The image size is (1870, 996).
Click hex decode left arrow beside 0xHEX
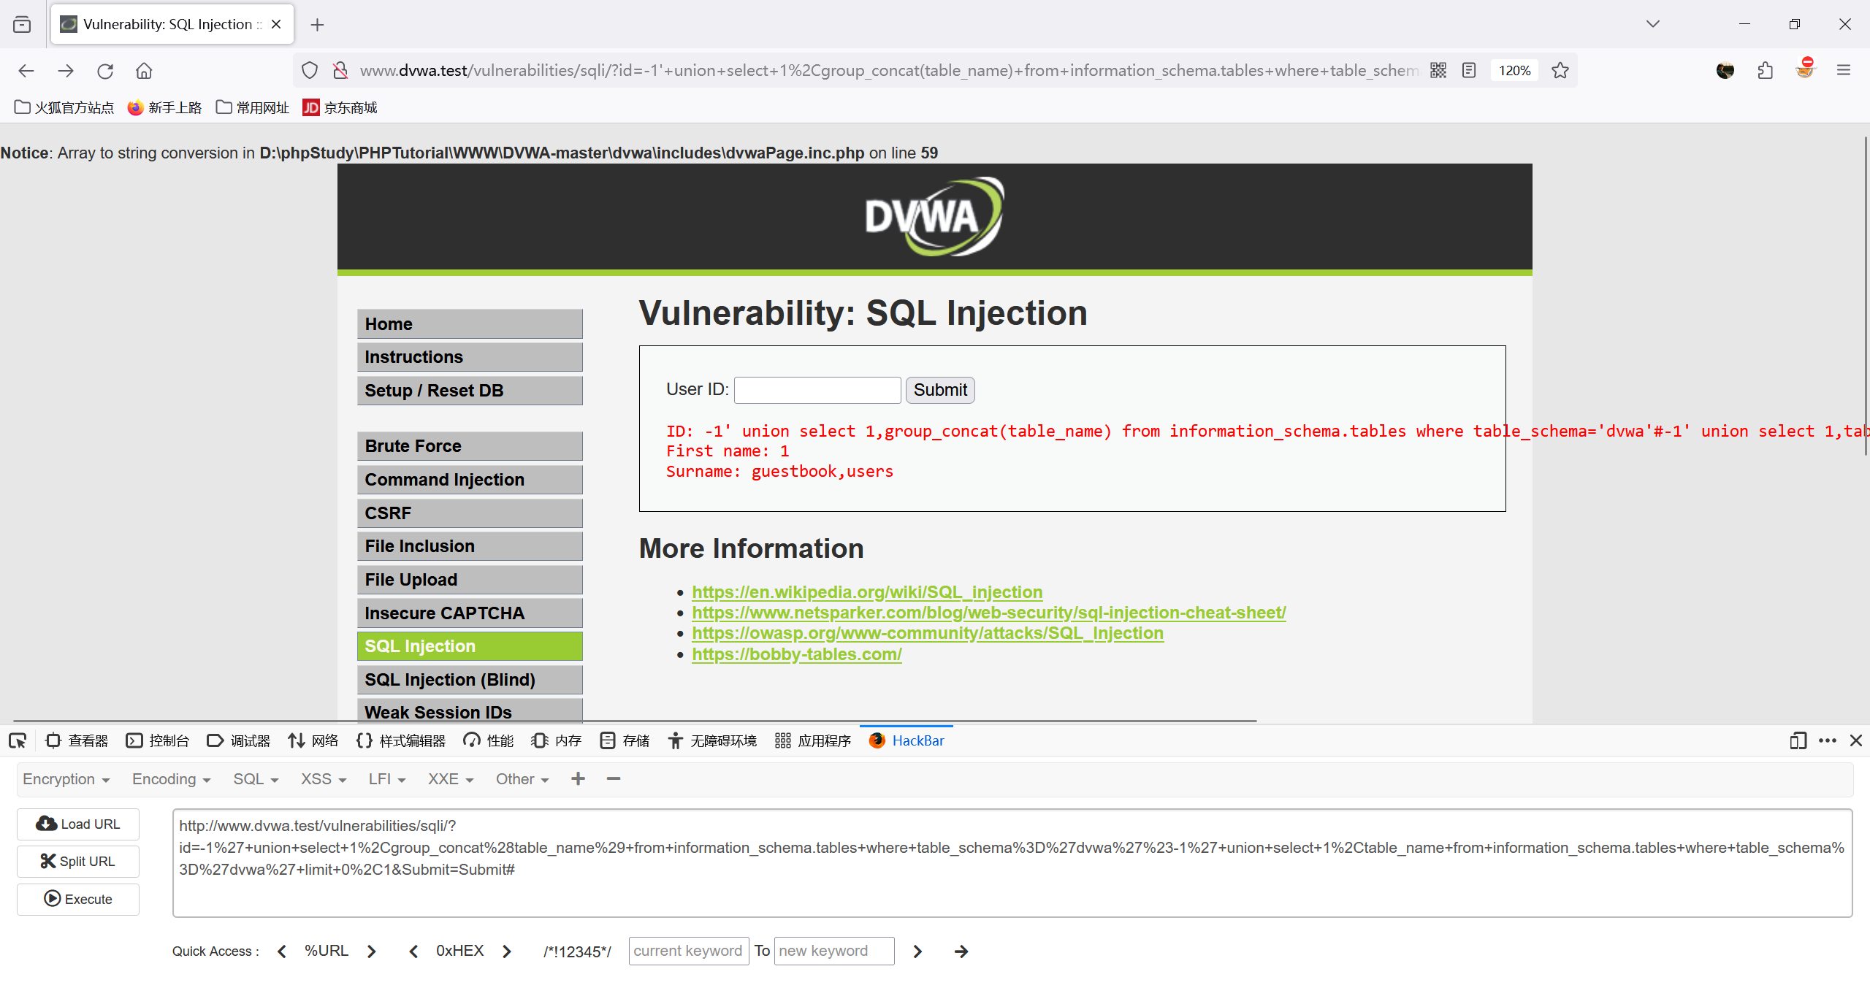413,951
